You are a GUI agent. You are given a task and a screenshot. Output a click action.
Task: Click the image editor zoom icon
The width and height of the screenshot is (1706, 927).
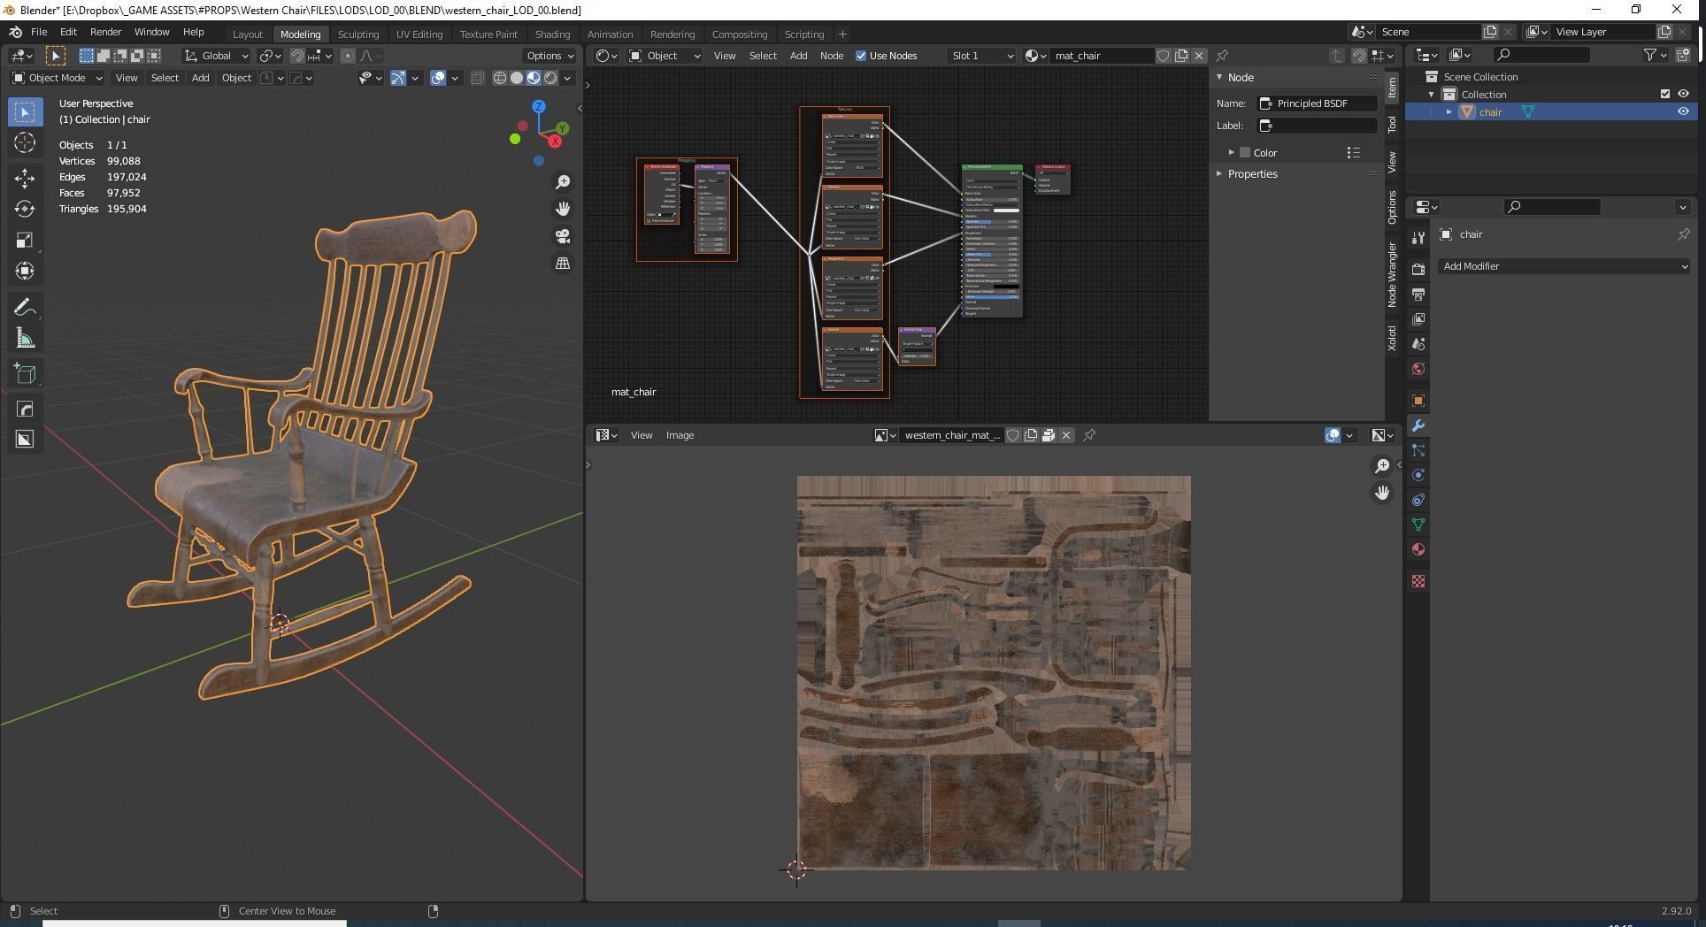point(1382,466)
